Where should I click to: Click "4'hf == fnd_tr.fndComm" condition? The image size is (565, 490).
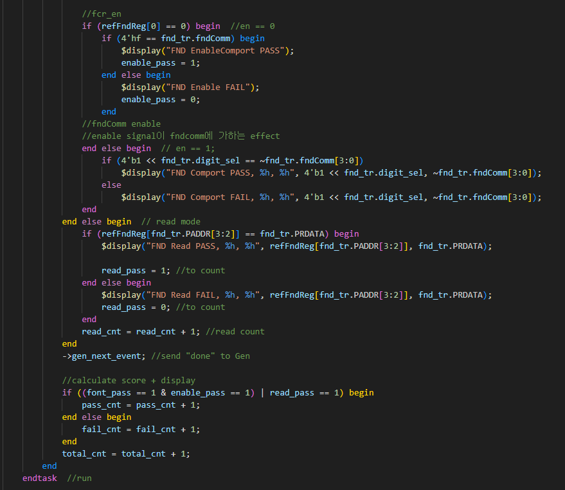pos(176,39)
